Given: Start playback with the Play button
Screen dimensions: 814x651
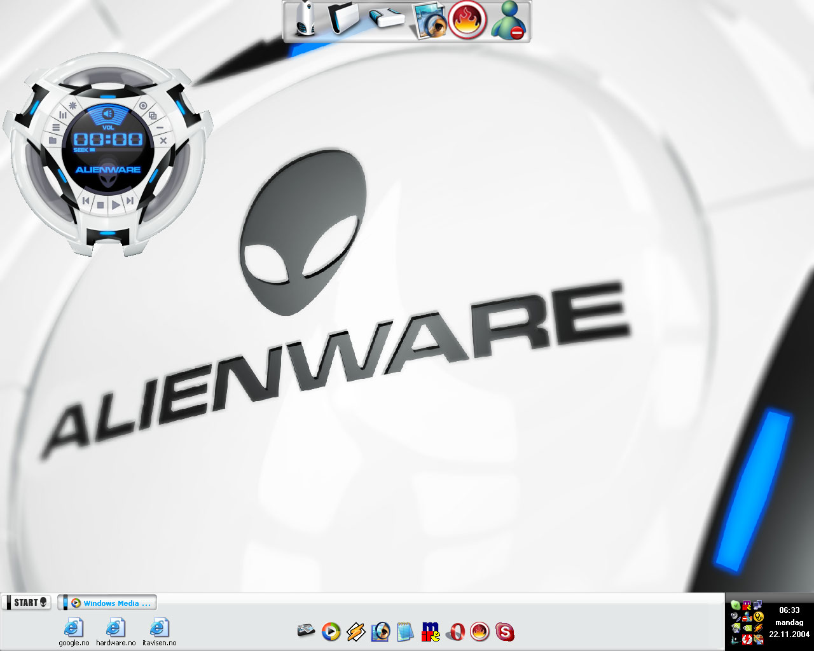Looking at the screenshot, I should coord(116,205).
